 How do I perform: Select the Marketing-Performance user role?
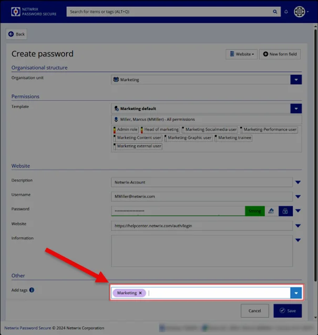click(x=269, y=130)
